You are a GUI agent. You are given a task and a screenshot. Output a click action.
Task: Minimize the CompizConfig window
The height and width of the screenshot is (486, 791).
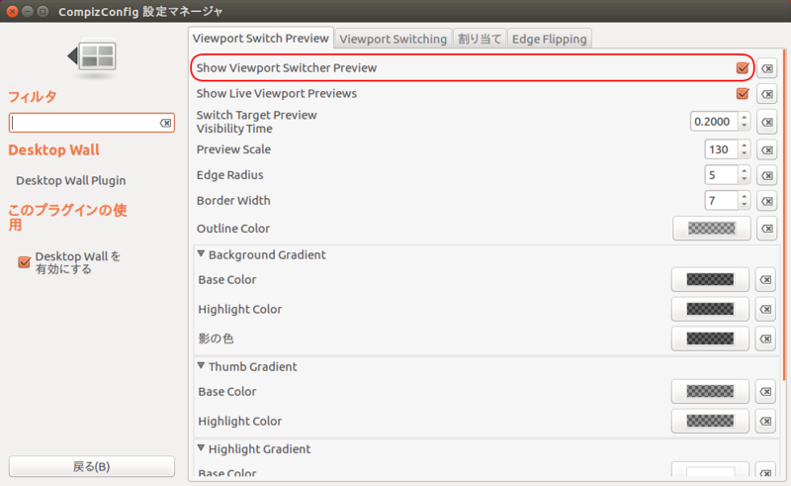pos(28,11)
